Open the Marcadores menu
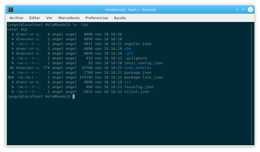 (x=69, y=18)
